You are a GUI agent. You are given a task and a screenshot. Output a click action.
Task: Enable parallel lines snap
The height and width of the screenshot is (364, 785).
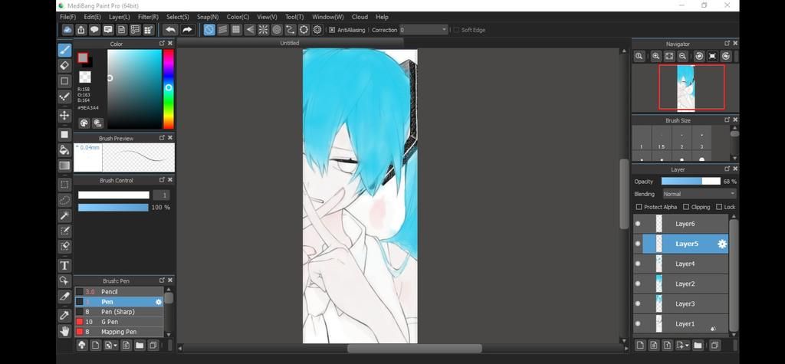click(x=223, y=30)
